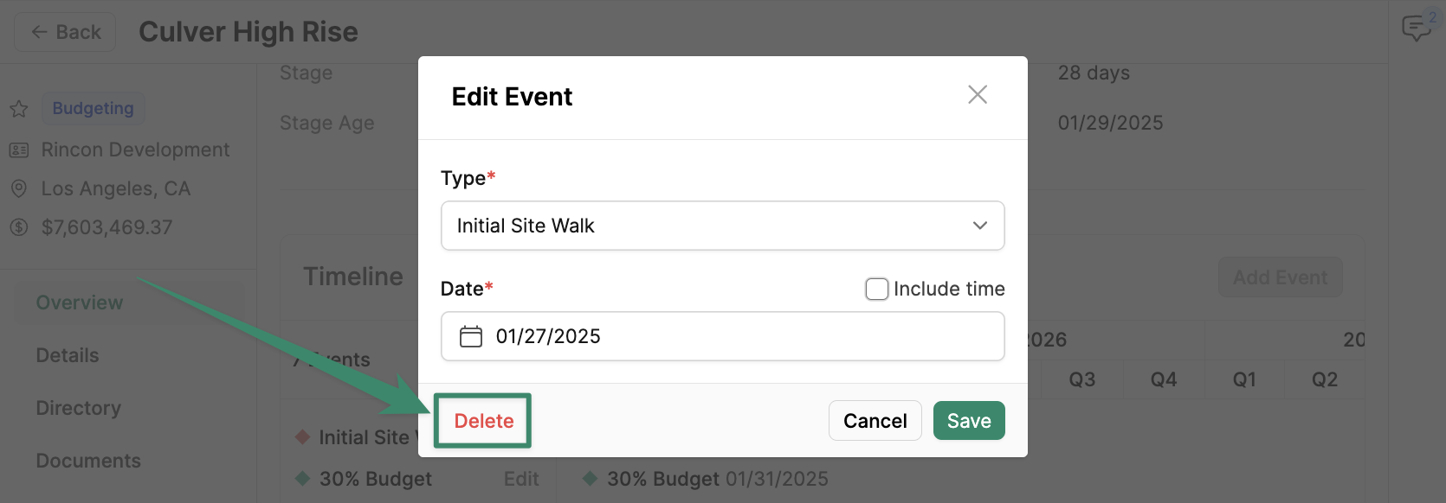Open the comments chat icon
This screenshot has height=503, width=1446.
point(1417,28)
